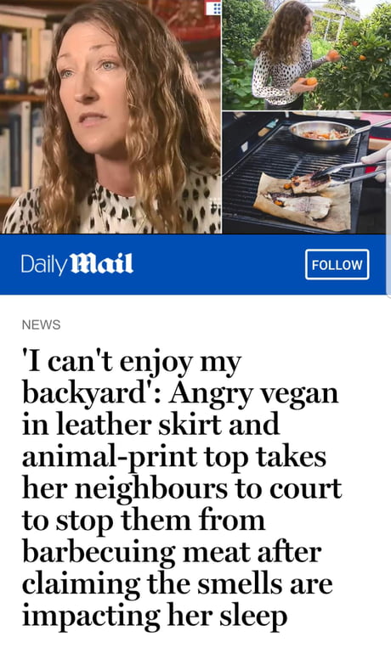Click the 'impacting her sleep' line of the headline
Viewport: 391px width, 648px height.
(x=154, y=616)
